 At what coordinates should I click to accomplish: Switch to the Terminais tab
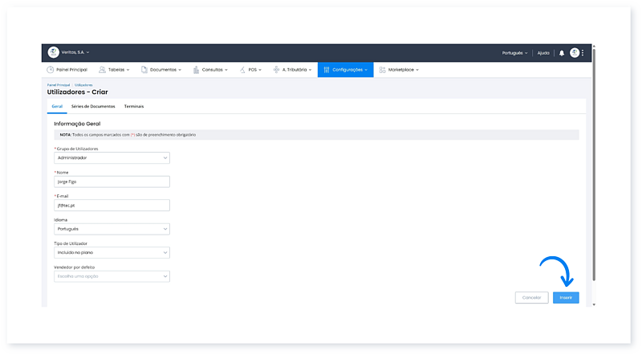pyautogui.click(x=134, y=107)
